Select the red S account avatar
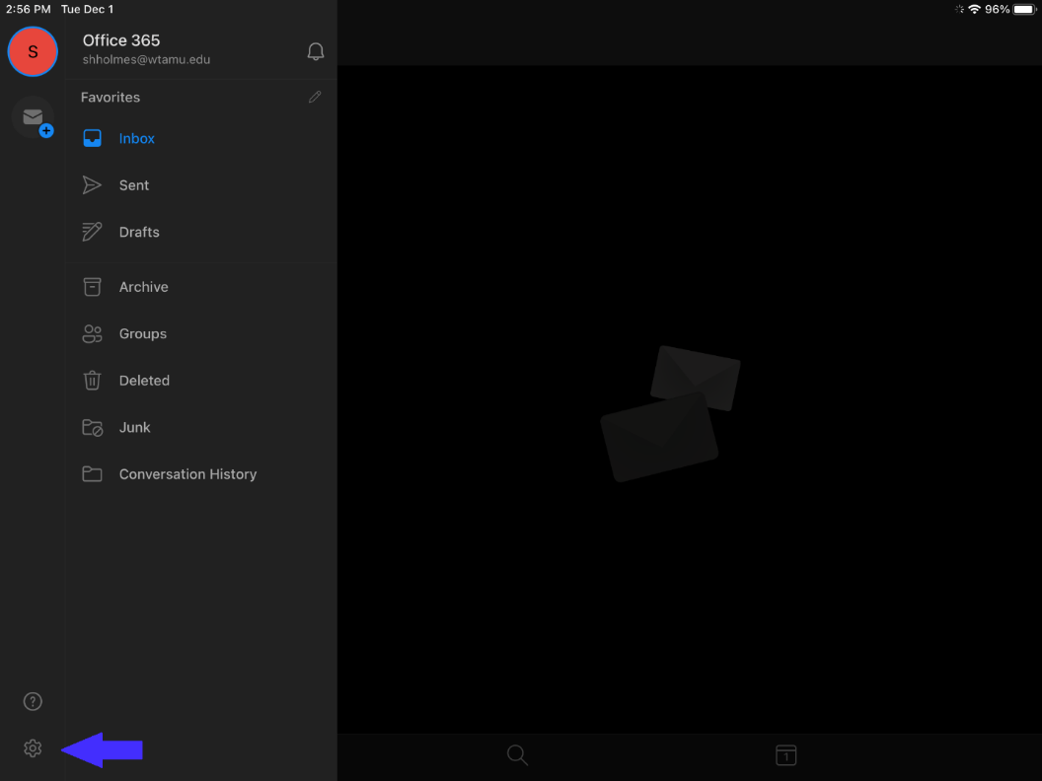 (33, 51)
